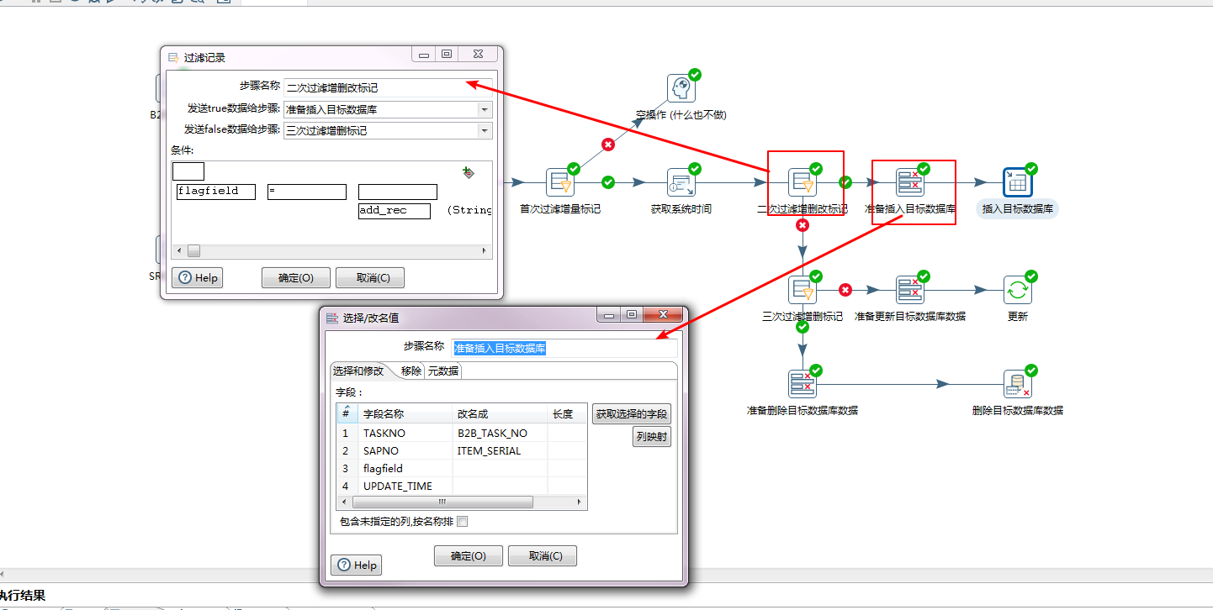The image size is (1213, 610).
Task: Toggle 包含未指定的列,按名称排 checkbox
Action: (x=462, y=522)
